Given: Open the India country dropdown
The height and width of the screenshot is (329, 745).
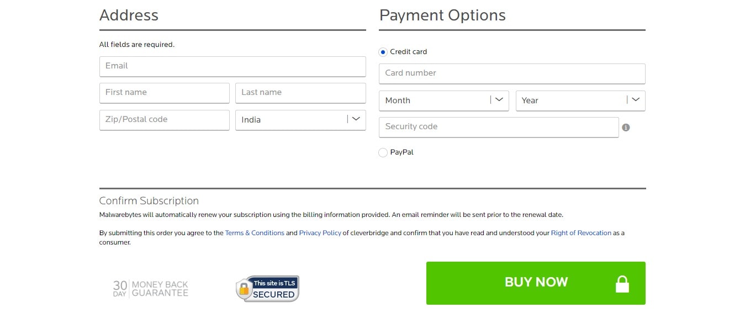Looking at the screenshot, I should 300,120.
